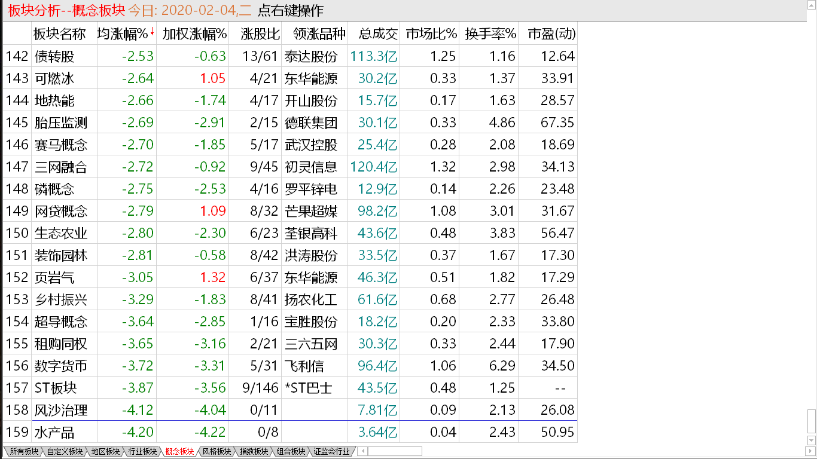817x459 pixels.
Task: Click the 市盈(动) column header
Action: click(551, 33)
